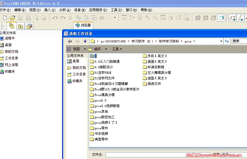This screenshot has height=159, width=247.
Task: Click the Paste icon
Action: click(x=86, y=18)
